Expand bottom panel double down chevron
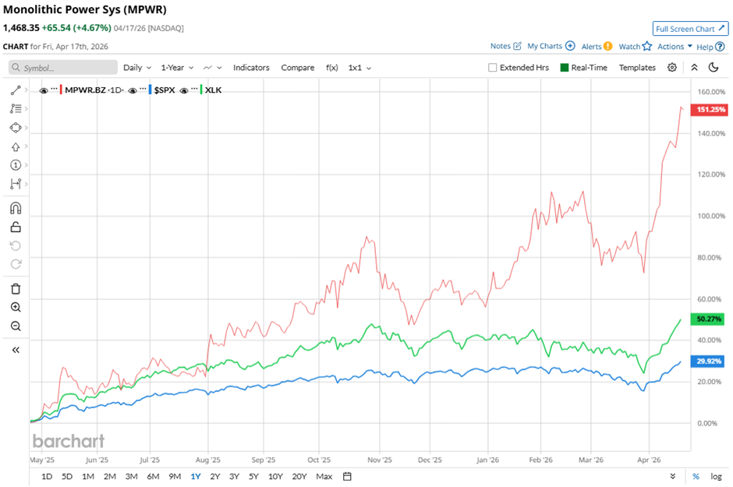Viewport: 733px width, 487px height. point(673,476)
